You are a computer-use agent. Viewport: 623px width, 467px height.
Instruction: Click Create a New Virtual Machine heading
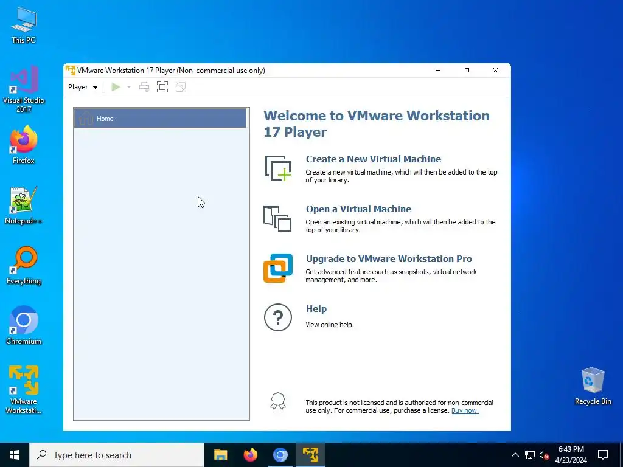pos(374,159)
